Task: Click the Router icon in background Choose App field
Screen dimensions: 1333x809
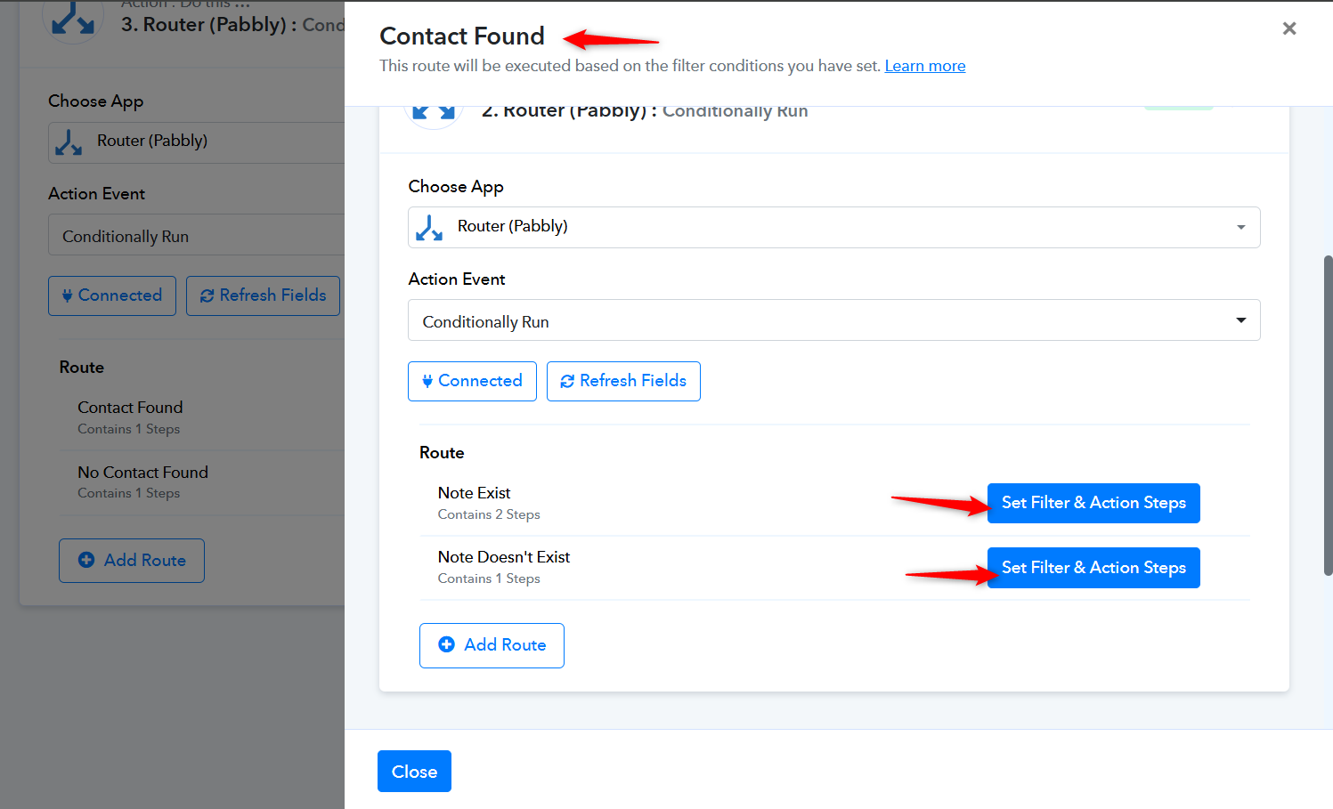Action: [x=69, y=142]
